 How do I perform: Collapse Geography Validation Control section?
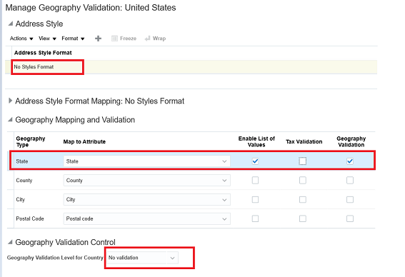pos(10,242)
